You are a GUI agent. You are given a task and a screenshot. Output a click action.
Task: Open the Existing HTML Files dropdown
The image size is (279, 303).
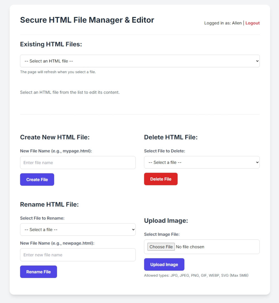(x=139, y=61)
